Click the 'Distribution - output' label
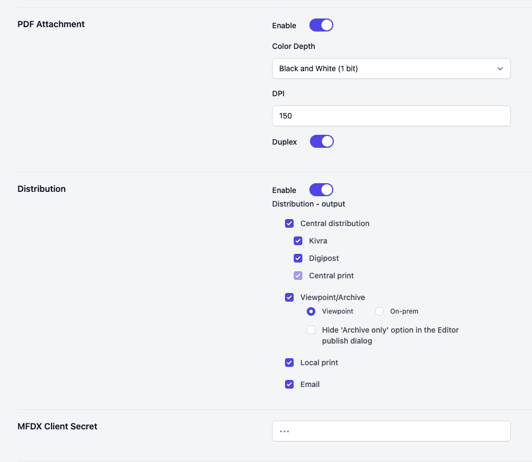Screen dimensions: 532x462 point(308,204)
